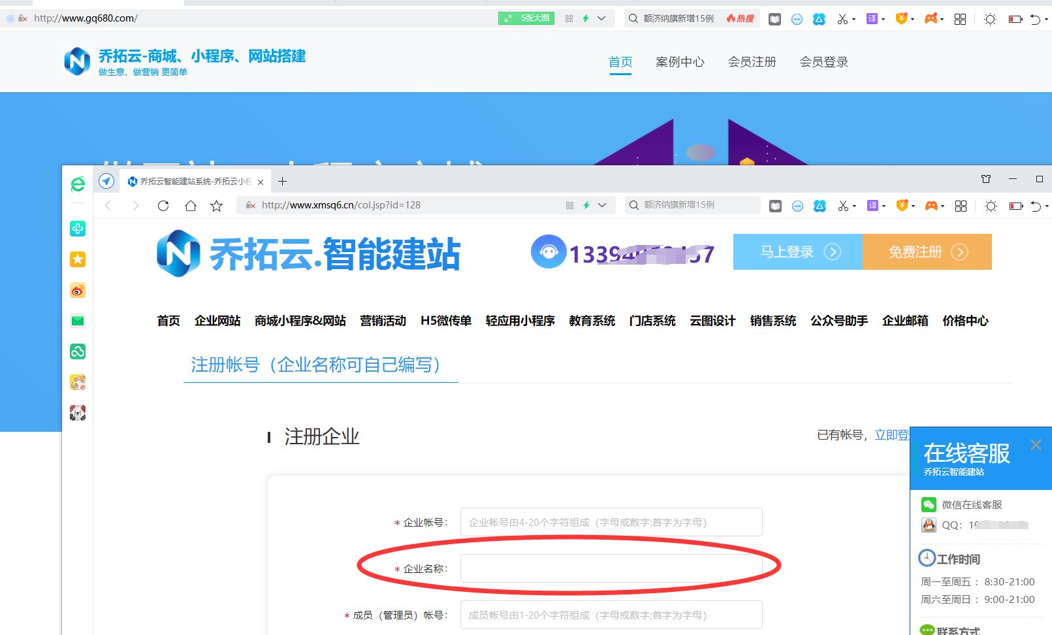Viewport: 1052px width, 635px height.
Task: Open the 360 browser logo in the sidebar
Action: (x=78, y=184)
